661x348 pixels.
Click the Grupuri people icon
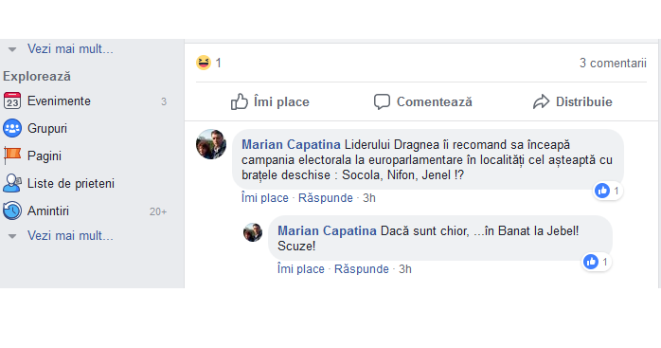11,128
